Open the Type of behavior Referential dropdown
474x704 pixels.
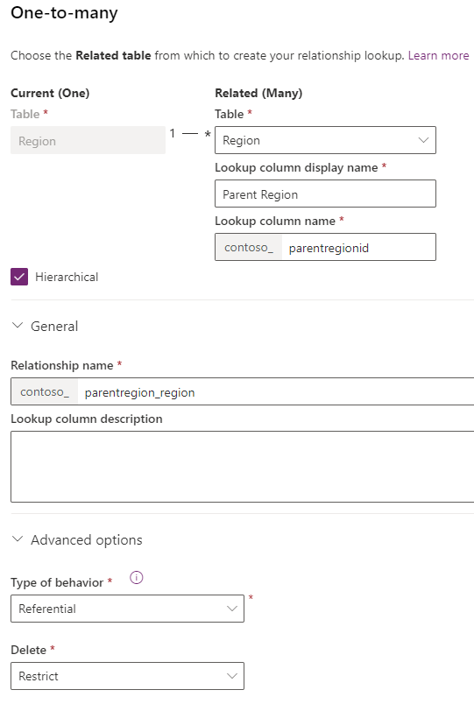pos(127,609)
